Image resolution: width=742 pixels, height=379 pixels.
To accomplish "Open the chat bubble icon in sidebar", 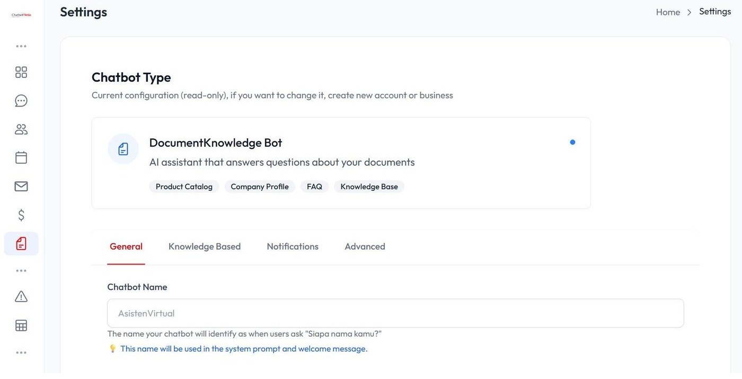I will [21, 101].
